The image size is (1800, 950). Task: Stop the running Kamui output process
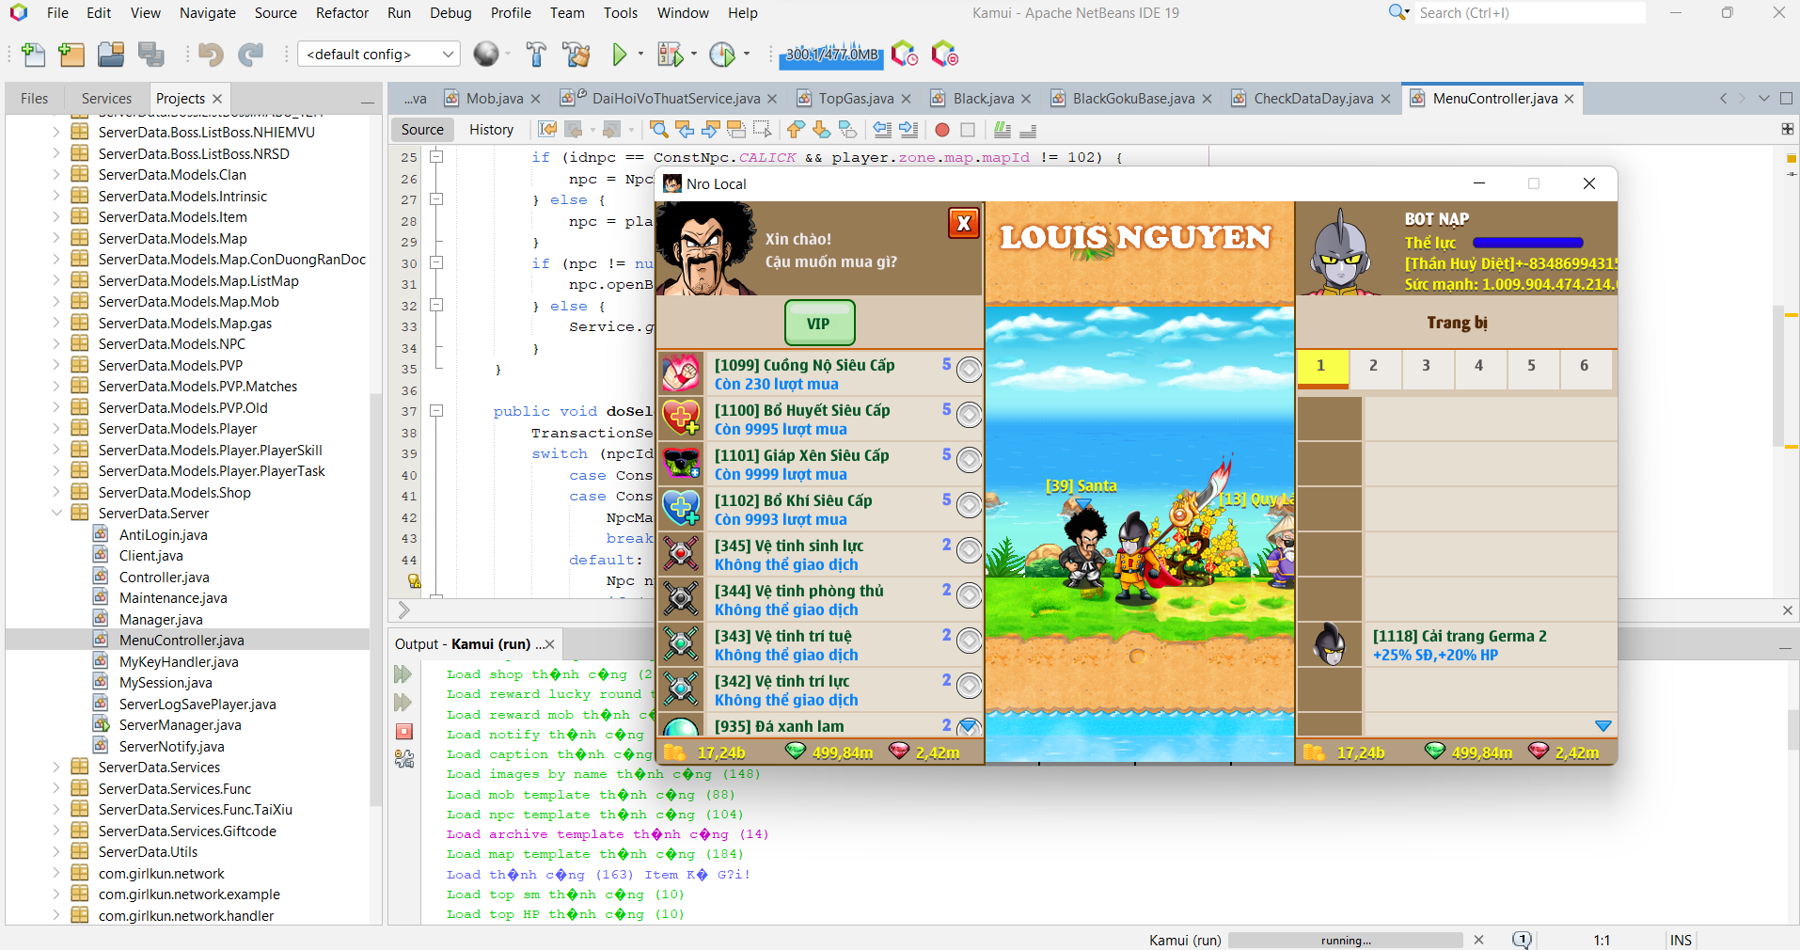click(x=404, y=732)
